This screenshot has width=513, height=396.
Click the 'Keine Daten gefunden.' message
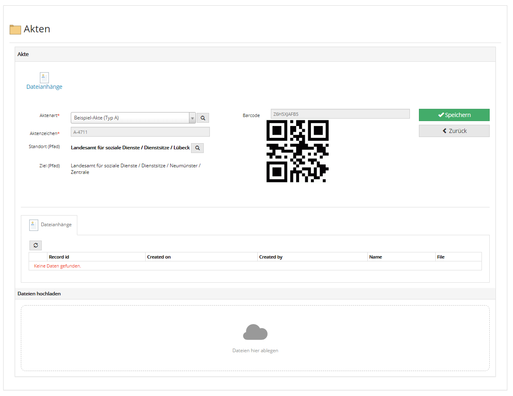[57, 266]
